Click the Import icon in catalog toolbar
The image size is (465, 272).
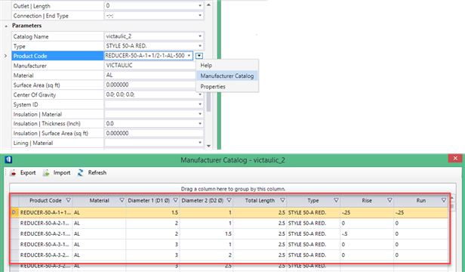[46, 172]
